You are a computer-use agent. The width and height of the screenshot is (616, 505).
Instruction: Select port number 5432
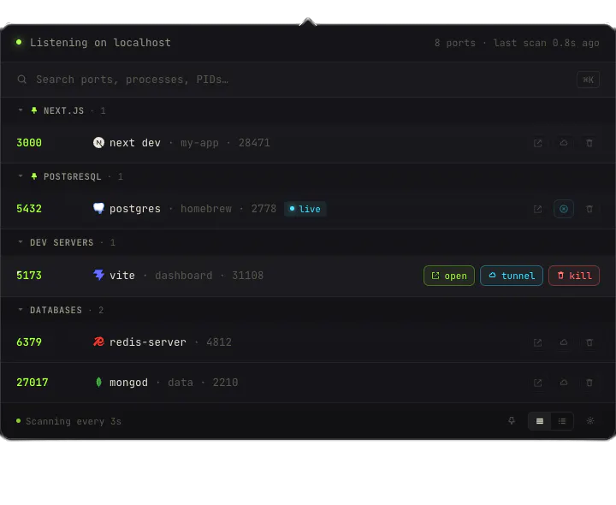[29, 209]
